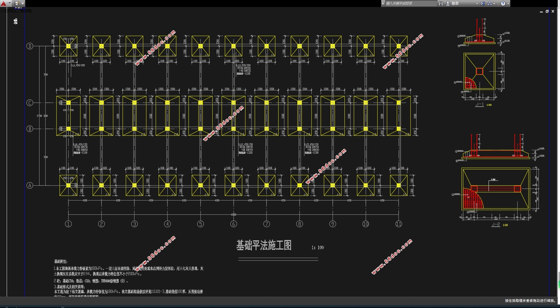Select grid bubble number 6 at bottom

[x=234, y=224]
